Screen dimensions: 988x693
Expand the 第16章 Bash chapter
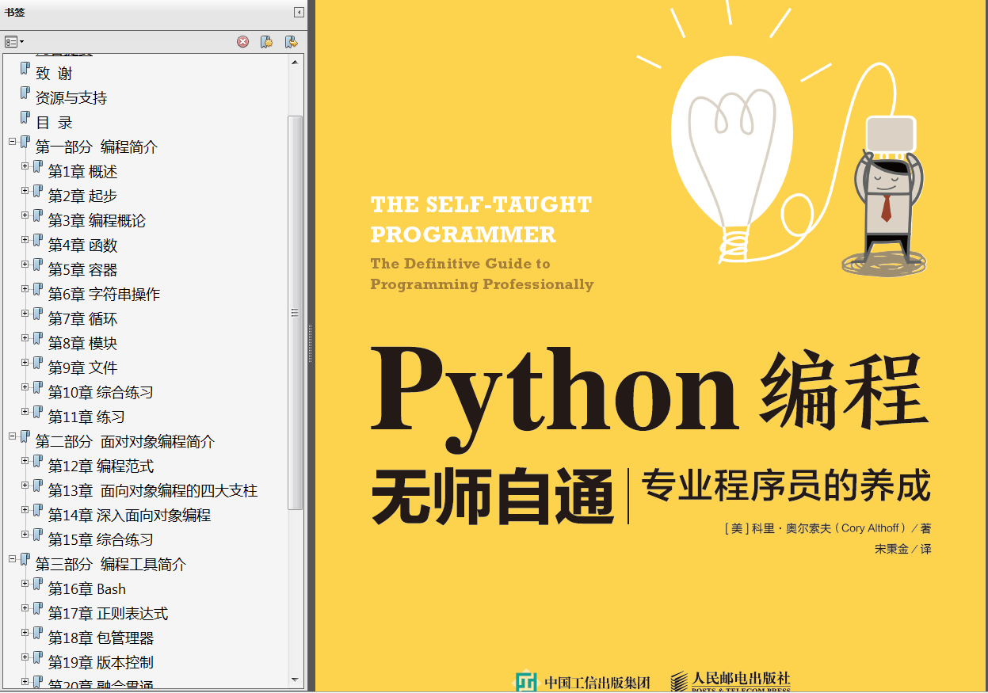(x=25, y=584)
